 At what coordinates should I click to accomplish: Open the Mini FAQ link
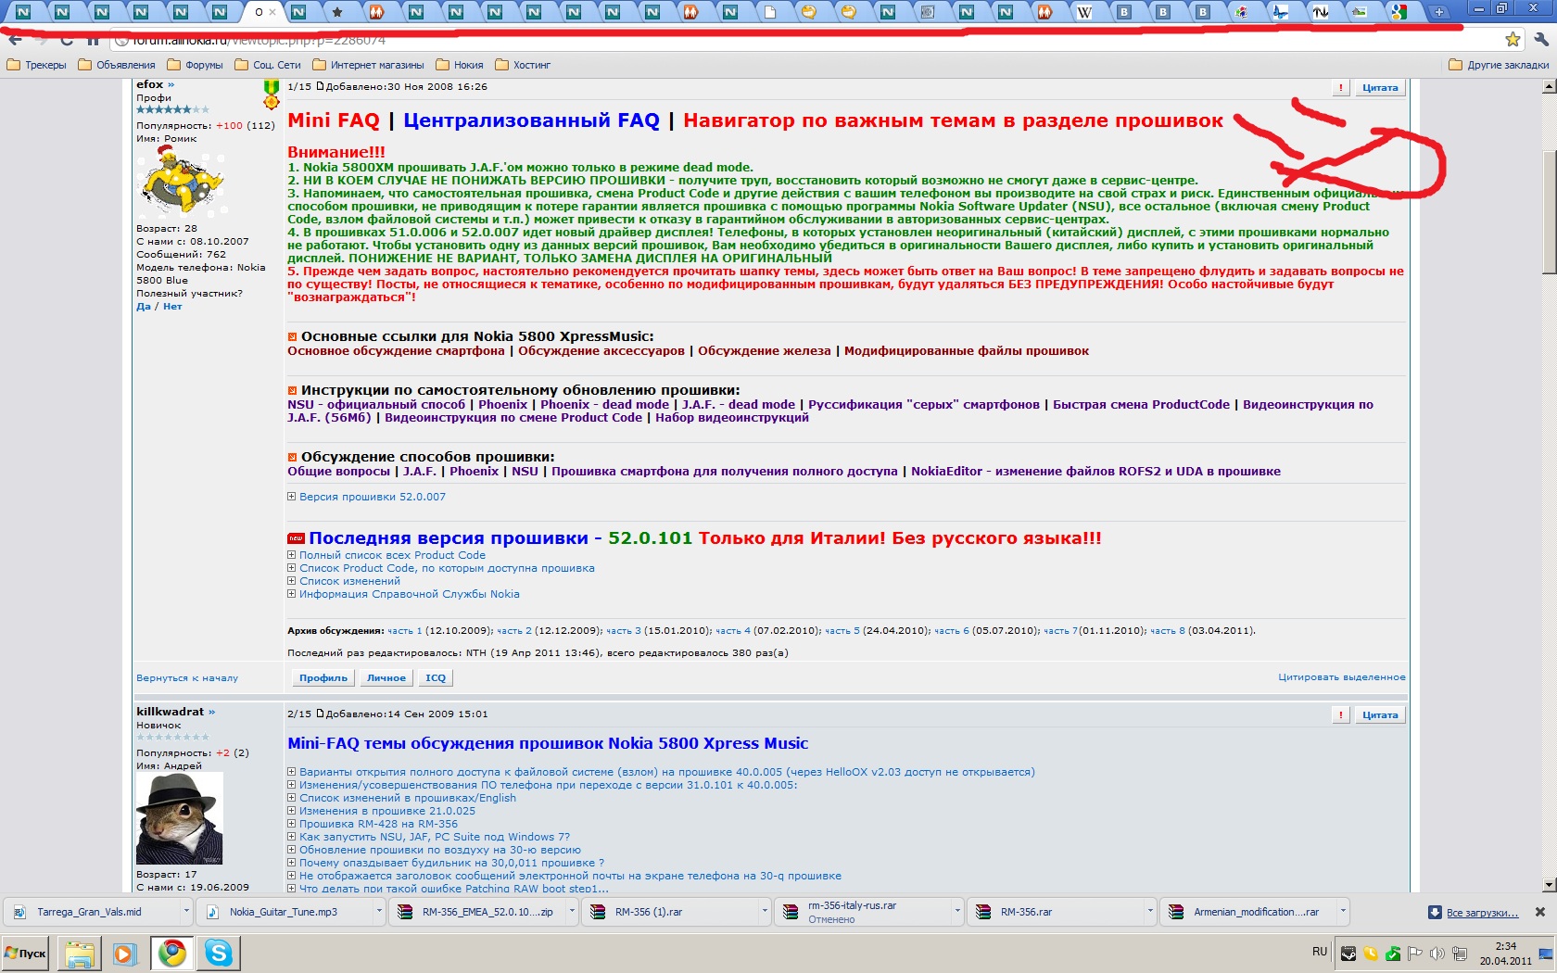(334, 120)
